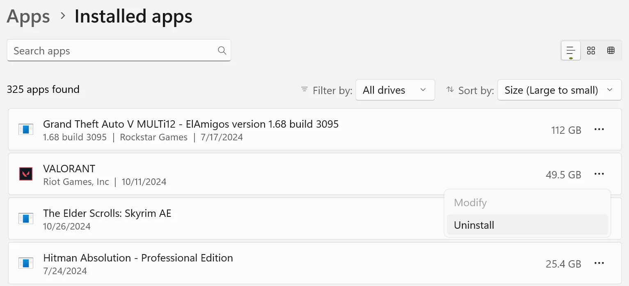Screen dimensions: 629x286
Task: Switch to list view layout
Action: 571,50
